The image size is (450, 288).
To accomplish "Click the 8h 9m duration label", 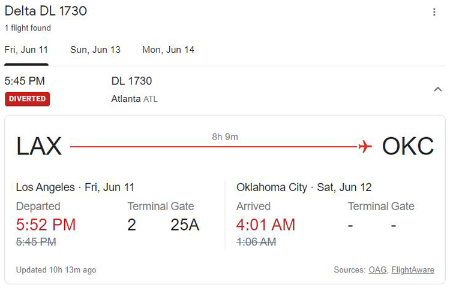I will click(225, 137).
